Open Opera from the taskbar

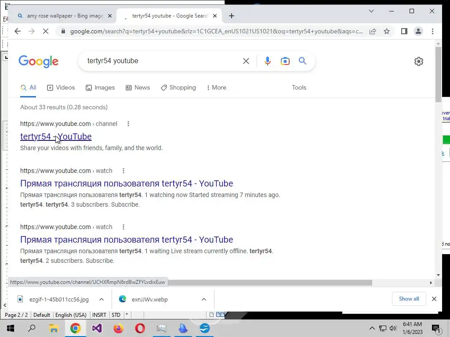140,328
